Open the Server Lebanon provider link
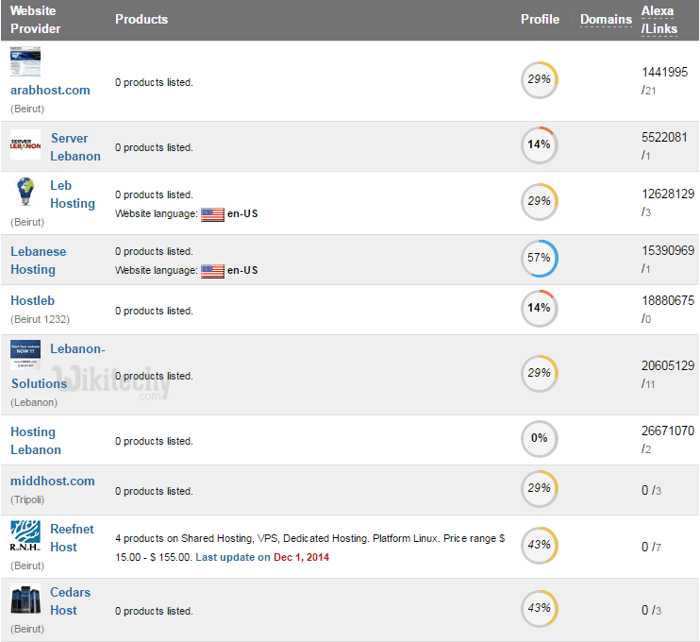This screenshot has height=642, width=700. (75, 147)
